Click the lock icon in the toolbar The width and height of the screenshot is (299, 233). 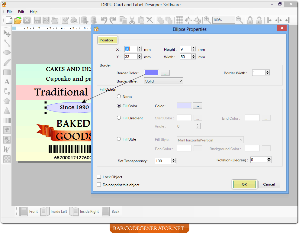coord(250,20)
